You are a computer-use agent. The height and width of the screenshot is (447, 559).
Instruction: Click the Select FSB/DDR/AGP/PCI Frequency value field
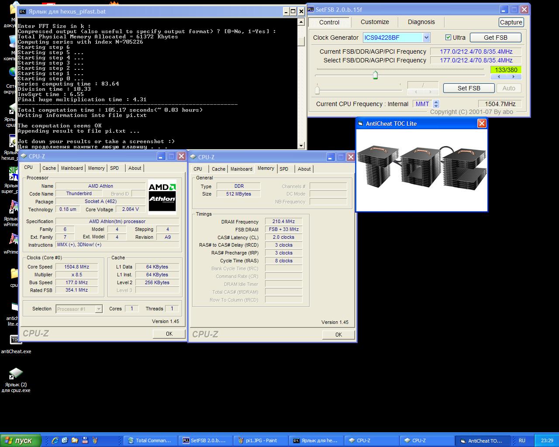[x=476, y=60]
